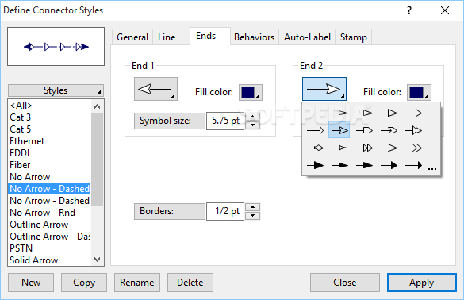
Task: Select the plain line end with no arrowhead
Action: point(315,113)
